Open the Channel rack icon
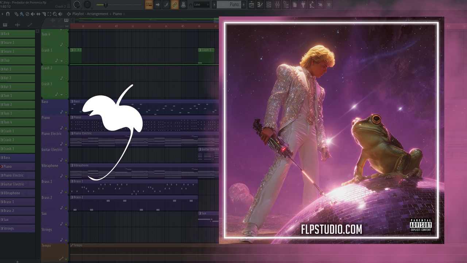 [x=269, y=5]
